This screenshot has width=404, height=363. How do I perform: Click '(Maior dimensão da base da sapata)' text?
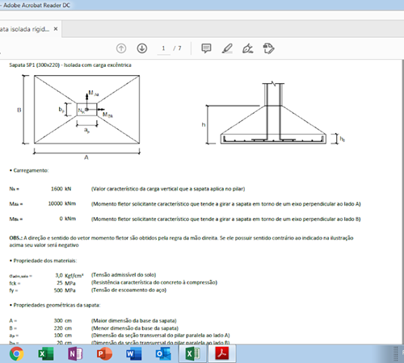pyautogui.click(x=134, y=320)
